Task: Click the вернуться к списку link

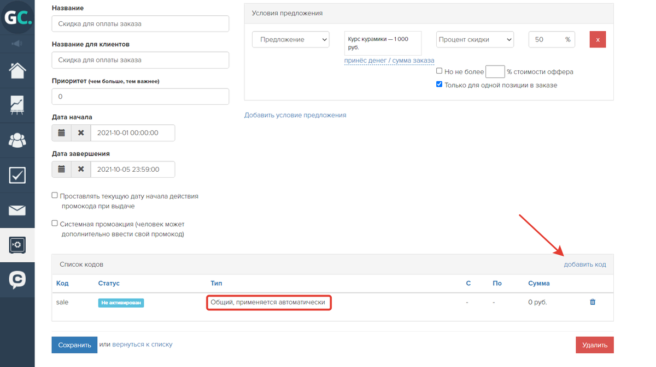Action: pos(142,345)
